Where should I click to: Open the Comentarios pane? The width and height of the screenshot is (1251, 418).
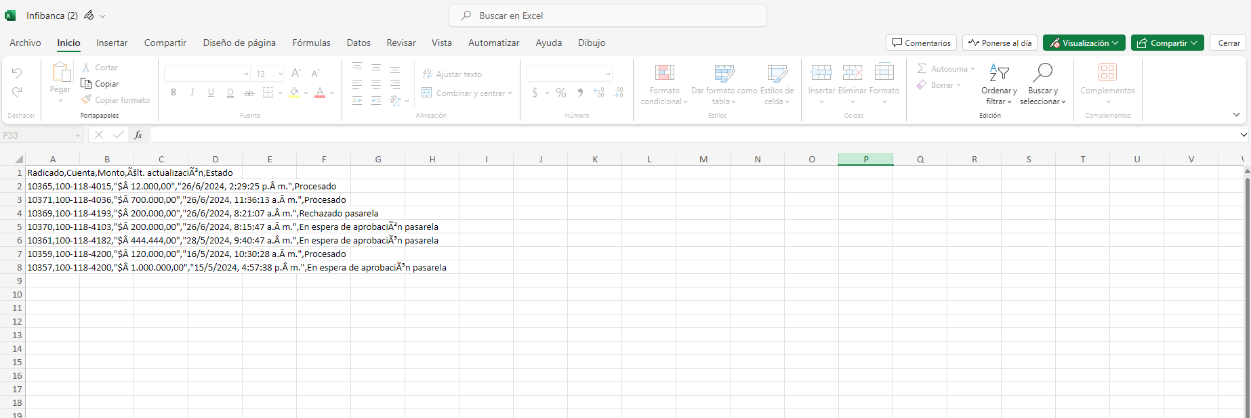coord(921,43)
